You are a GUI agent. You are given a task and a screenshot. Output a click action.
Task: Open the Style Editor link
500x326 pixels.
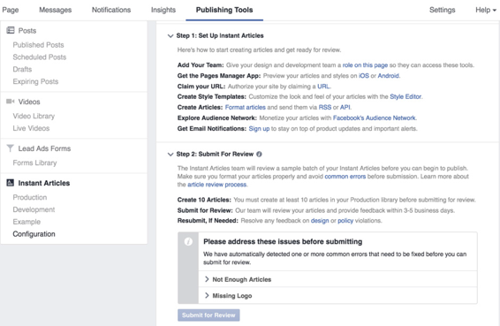coord(405,96)
